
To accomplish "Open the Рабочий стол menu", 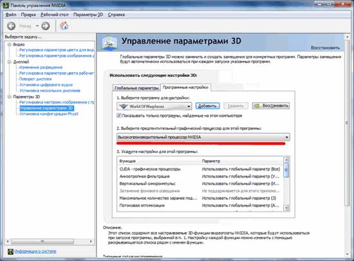I will 55,15.
